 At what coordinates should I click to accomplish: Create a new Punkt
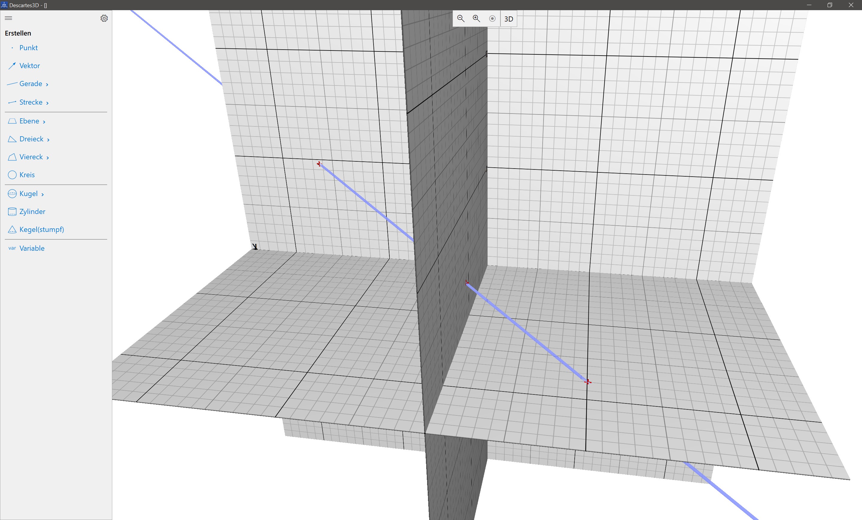coord(28,48)
